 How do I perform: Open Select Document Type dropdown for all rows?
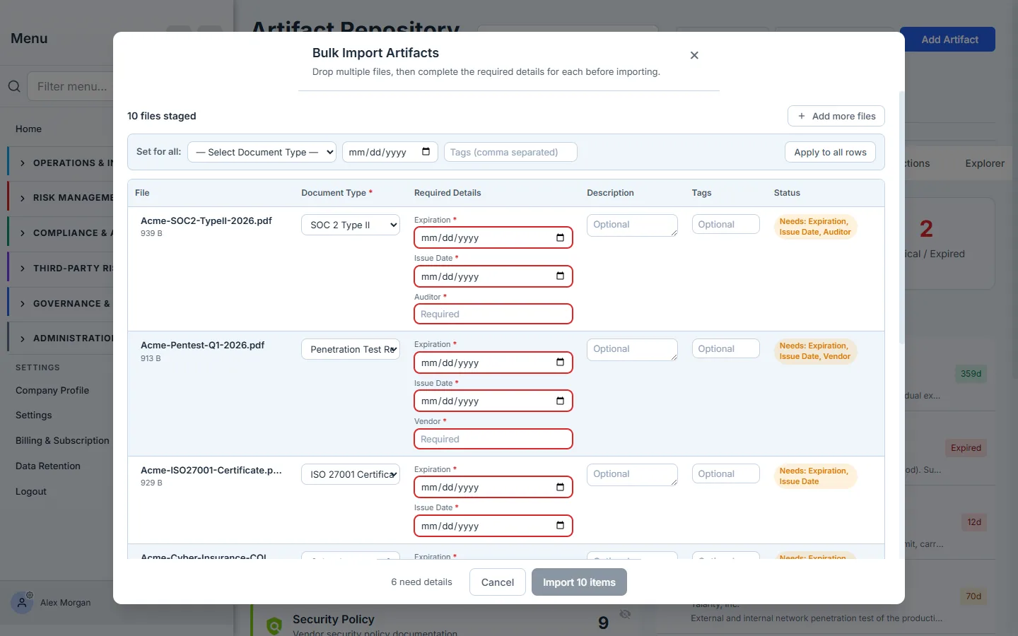pos(262,152)
